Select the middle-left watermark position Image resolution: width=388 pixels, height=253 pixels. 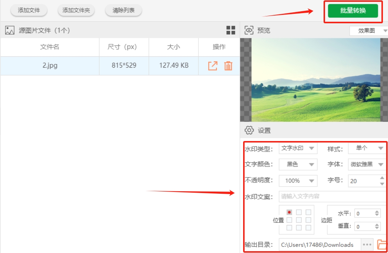tap(289, 220)
